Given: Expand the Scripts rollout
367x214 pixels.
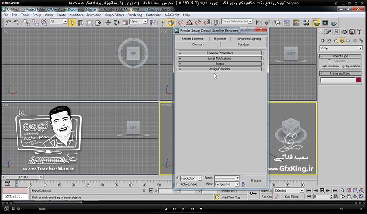Looking at the screenshot, I should coord(220,64).
